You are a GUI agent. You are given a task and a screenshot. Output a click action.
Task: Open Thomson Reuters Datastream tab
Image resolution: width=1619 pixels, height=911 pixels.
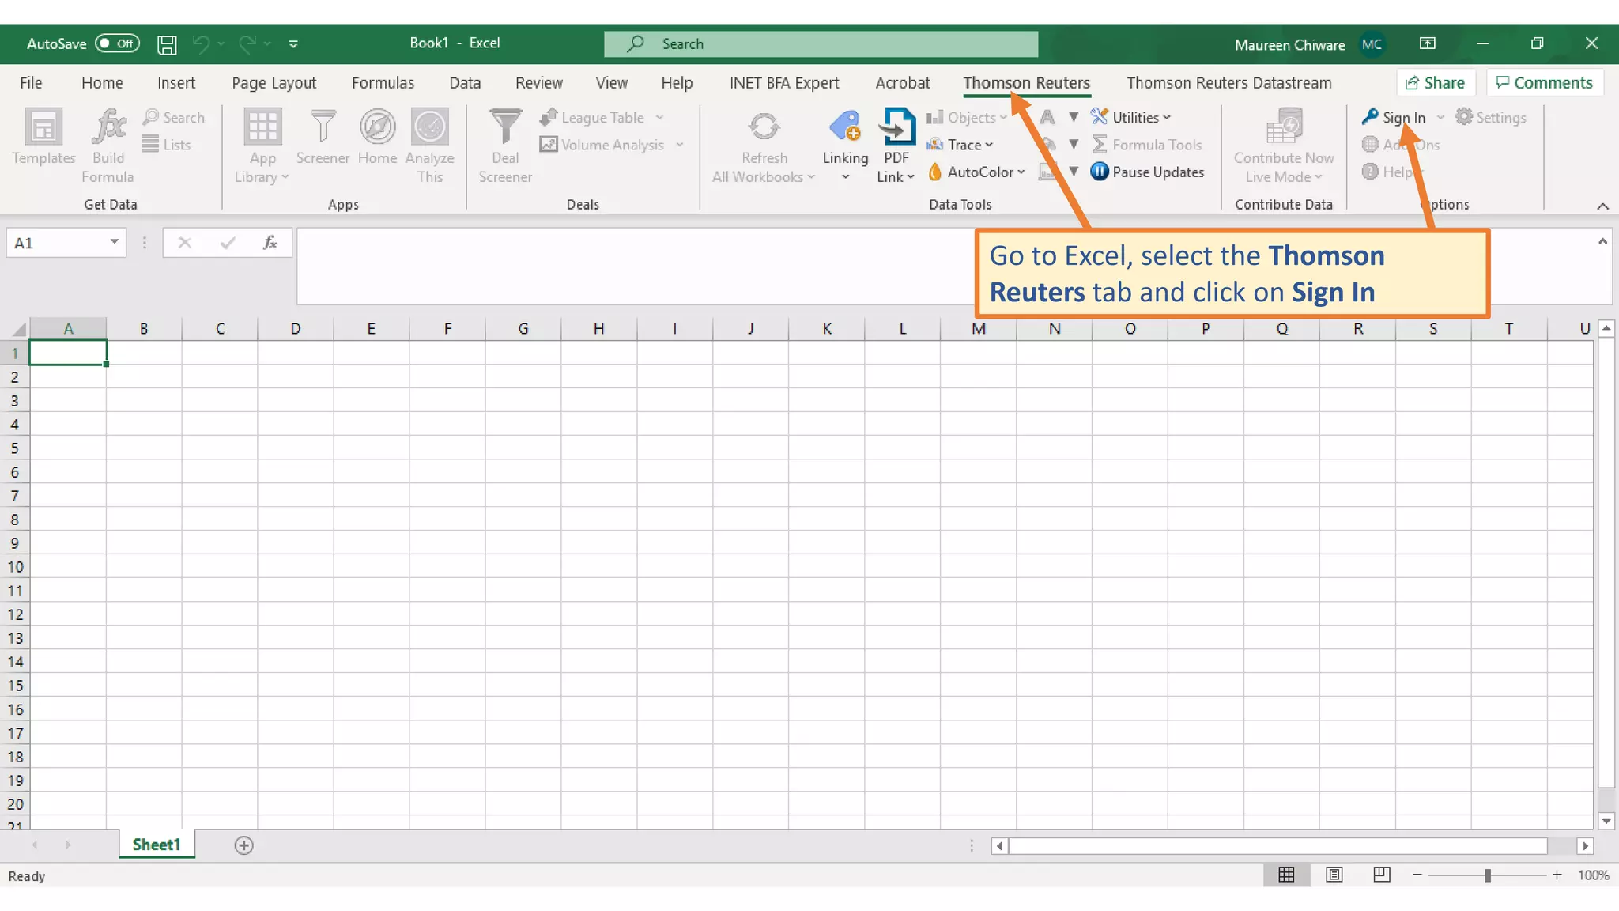click(x=1229, y=83)
